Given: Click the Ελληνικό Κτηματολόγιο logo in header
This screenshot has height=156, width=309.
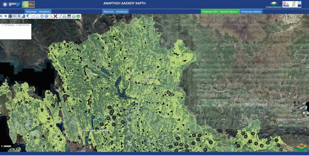Looking at the screenshot, I should [x=273, y=4].
